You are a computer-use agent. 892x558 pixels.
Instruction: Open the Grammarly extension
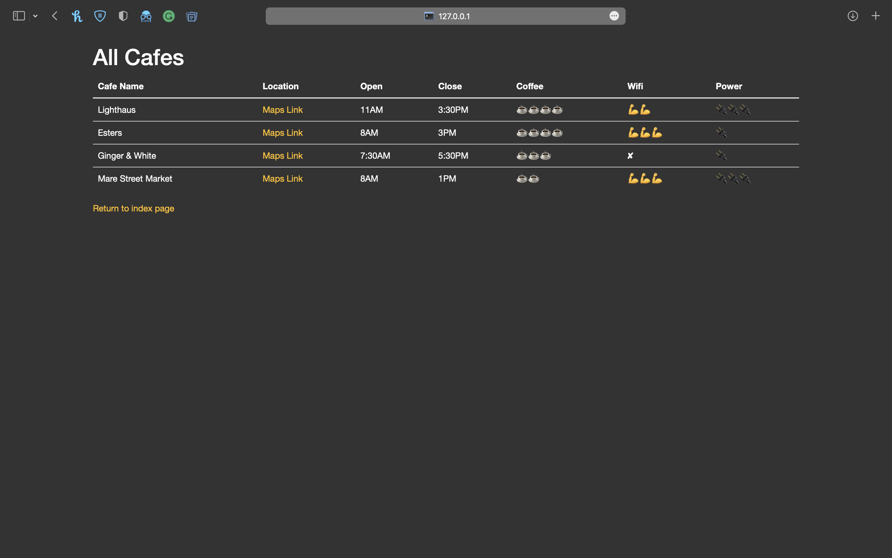169,16
